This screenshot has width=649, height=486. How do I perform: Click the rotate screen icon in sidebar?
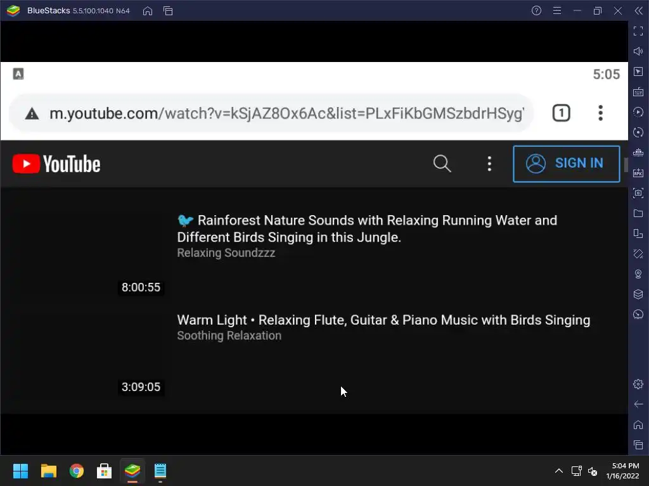pos(638,234)
